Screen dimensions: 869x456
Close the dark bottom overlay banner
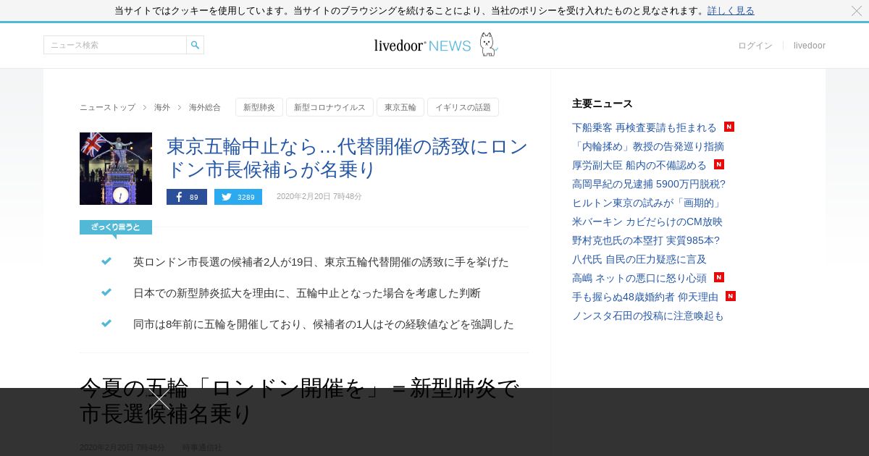pos(159,399)
